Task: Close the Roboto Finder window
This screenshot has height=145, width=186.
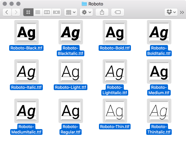Action: coord(5,4)
